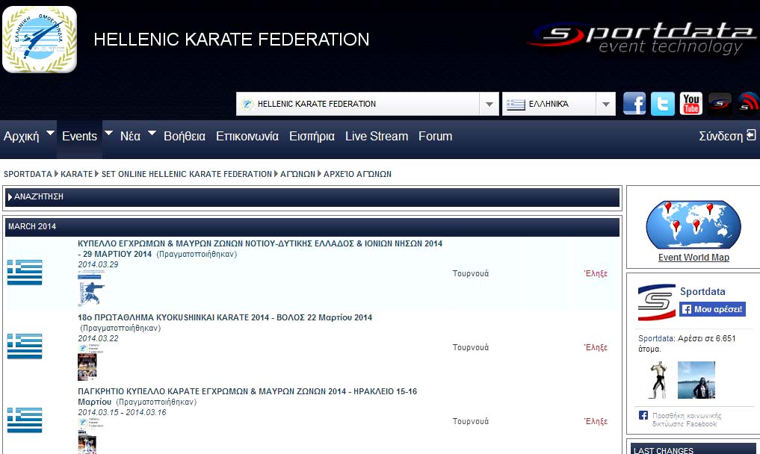
Task: Open the Event World Map link
Action: click(693, 258)
